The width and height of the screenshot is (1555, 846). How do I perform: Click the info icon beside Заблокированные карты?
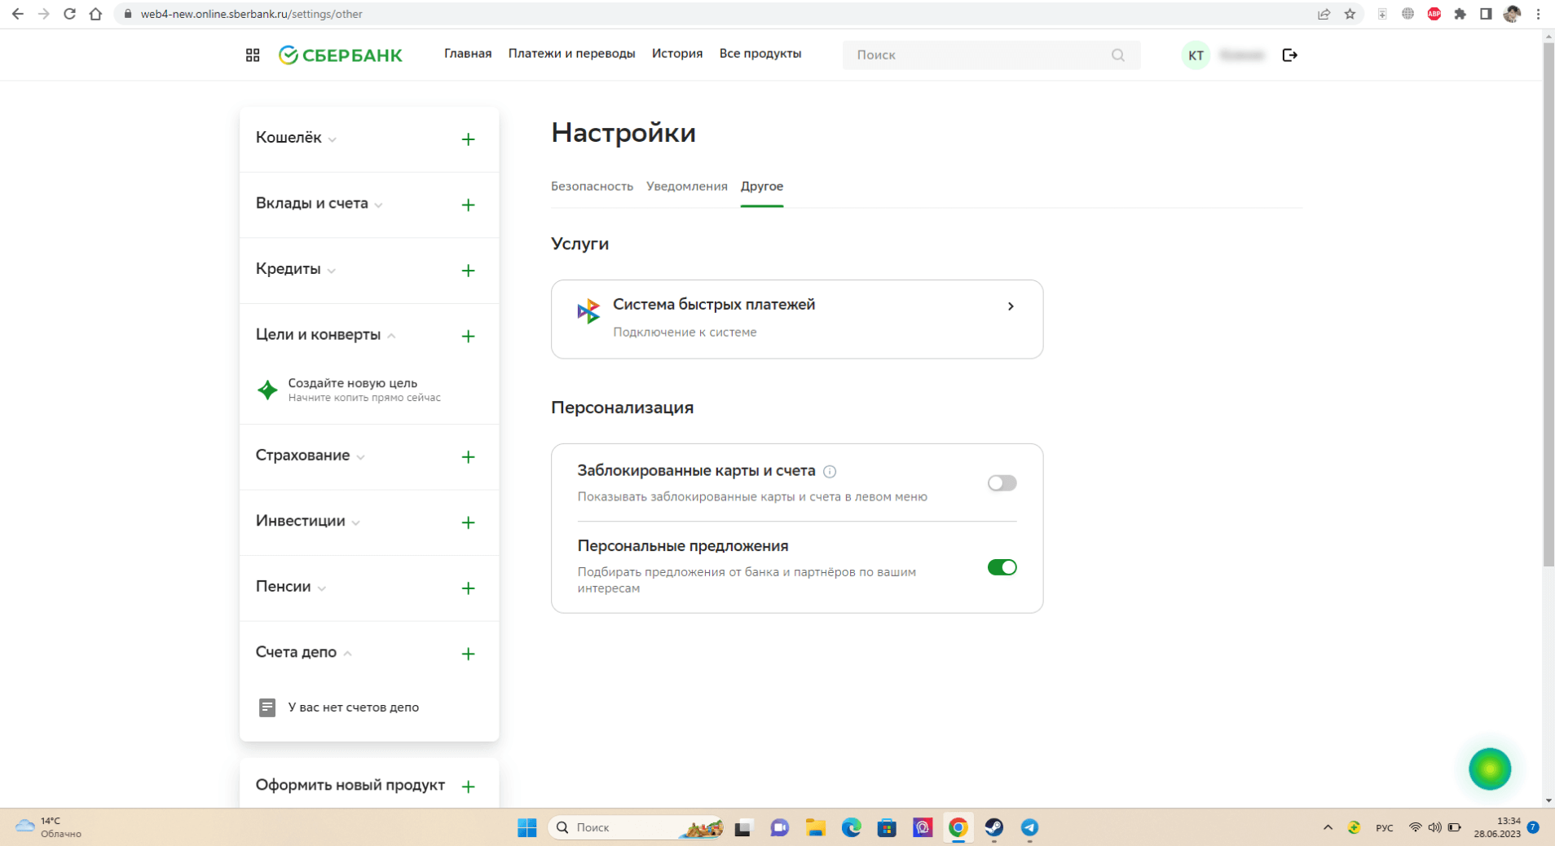coord(830,471)
